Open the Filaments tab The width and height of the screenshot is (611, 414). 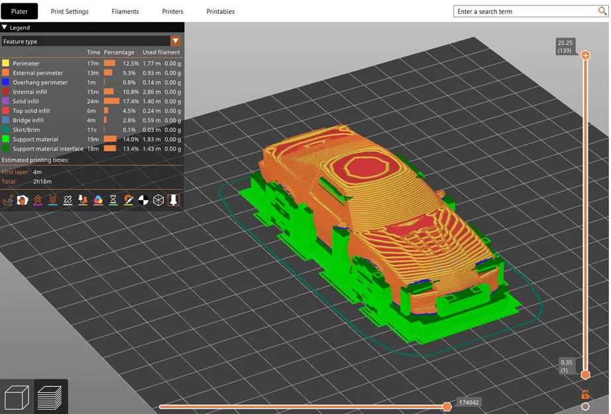pyautogui.click(x=125, y=11)
